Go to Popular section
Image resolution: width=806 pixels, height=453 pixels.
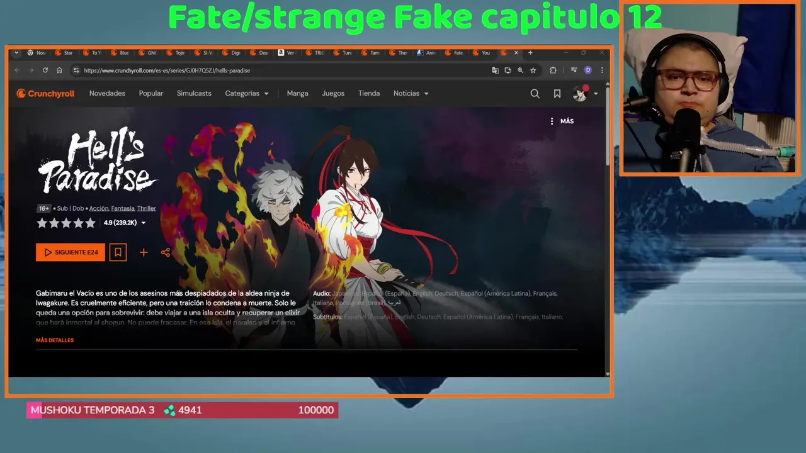pyautogui.click(x=151, y=94)
